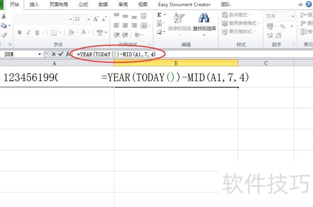Image resolution: width=313 pixels, height=207 pixels.
Task: Expand the font name dropdown
Action: 70,19
